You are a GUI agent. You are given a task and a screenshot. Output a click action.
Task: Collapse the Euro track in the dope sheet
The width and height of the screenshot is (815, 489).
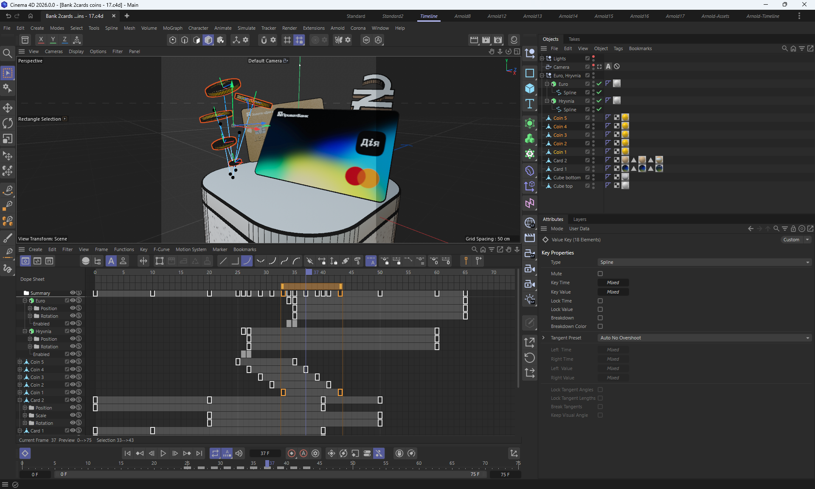(25, 301)
